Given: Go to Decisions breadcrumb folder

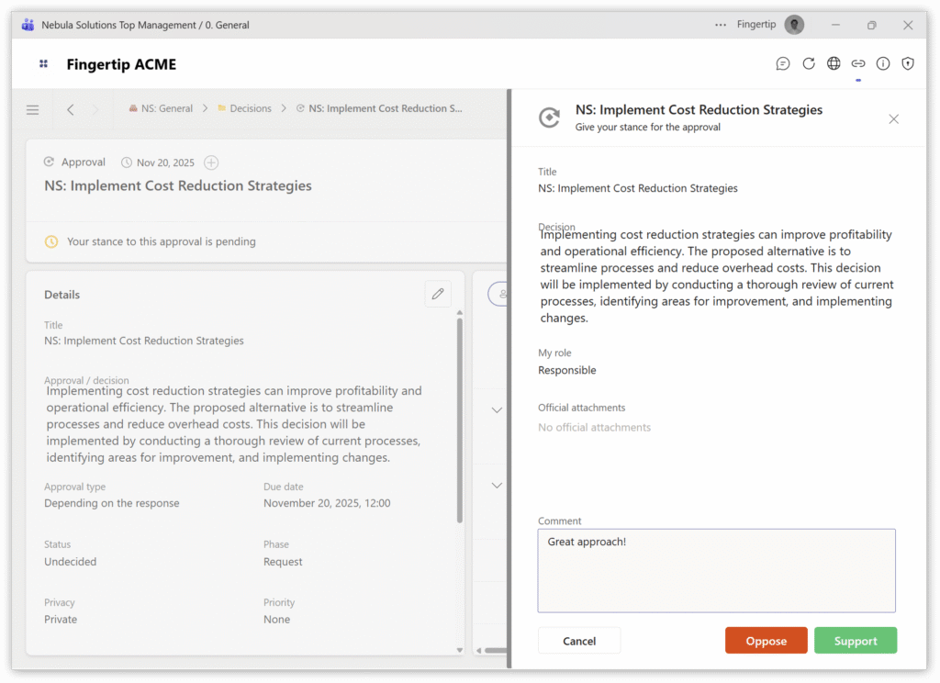Looking at the screenshot, I should (x=250, y=108).
